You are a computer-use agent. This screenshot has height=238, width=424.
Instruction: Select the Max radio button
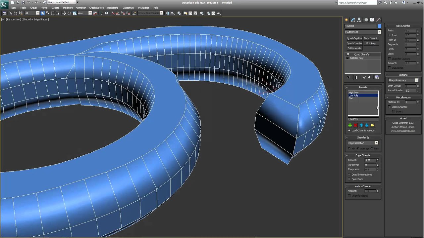point(372,148)
